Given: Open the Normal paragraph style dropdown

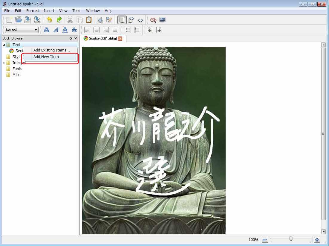Looking at the screenshot, I should point(22,30).
